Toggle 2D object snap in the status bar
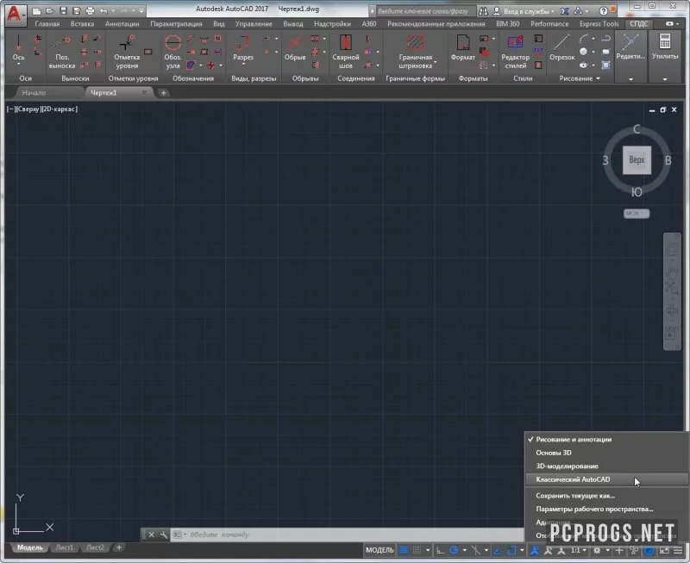The width and height of the screenshot is (690, 563). [511, 550]
